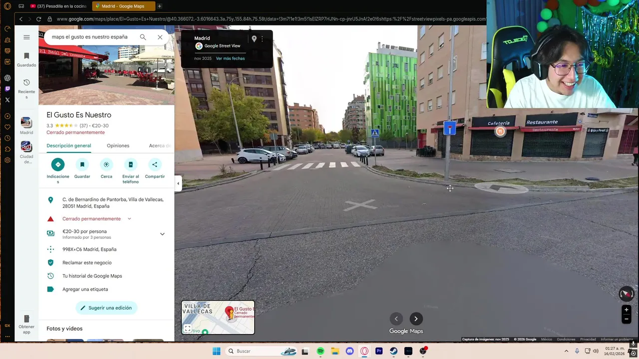Click the Compartir share action

[x=155, y=169]
